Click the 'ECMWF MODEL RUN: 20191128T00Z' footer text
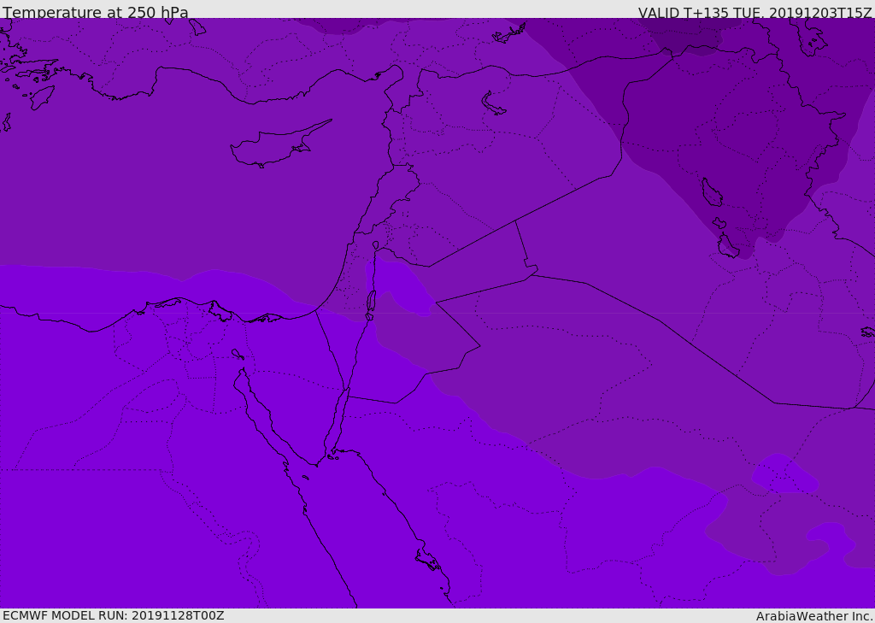The width and height of the screenshot is (875, 623). pos(114,615)
